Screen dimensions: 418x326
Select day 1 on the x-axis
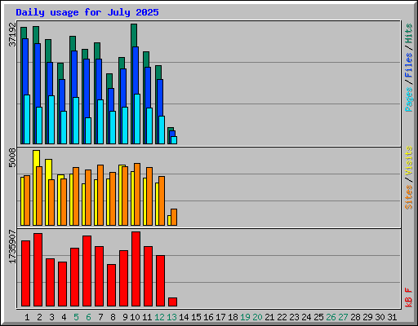pos(27,317)
